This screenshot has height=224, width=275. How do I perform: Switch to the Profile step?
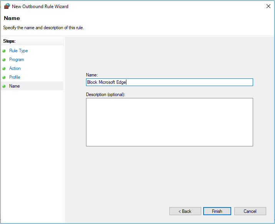click(15, 77)
